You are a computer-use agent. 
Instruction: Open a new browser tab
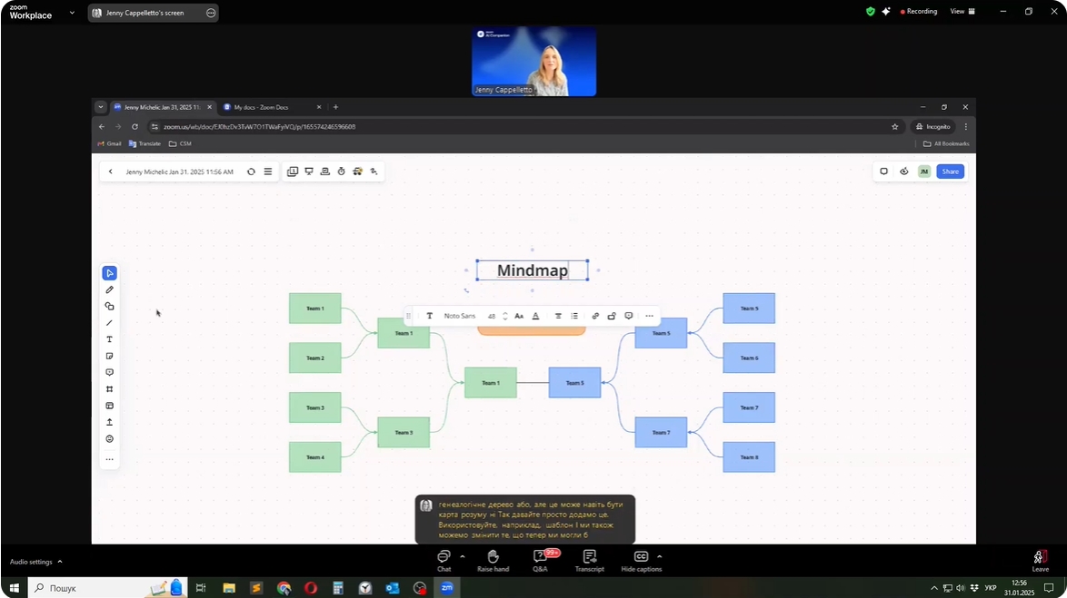tap(335, 107)
